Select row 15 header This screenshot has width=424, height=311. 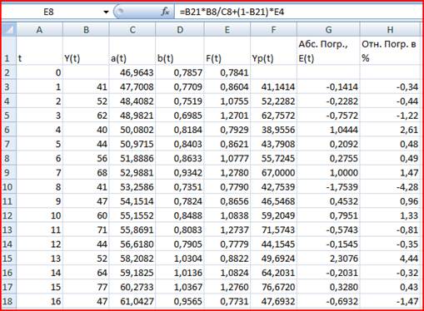(x=9, y=259)
